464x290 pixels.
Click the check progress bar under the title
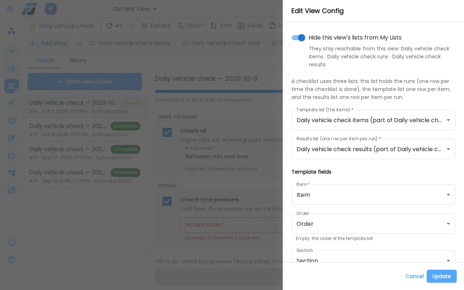click(219, 91)
